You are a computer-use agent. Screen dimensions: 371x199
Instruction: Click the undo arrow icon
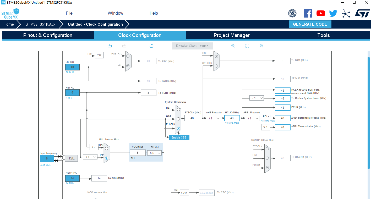[110, 46]
